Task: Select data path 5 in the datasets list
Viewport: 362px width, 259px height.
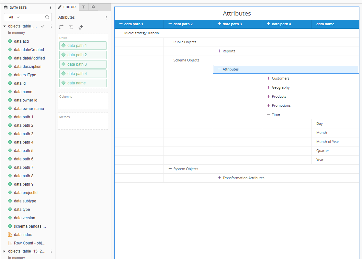Action: pos(24,151)
